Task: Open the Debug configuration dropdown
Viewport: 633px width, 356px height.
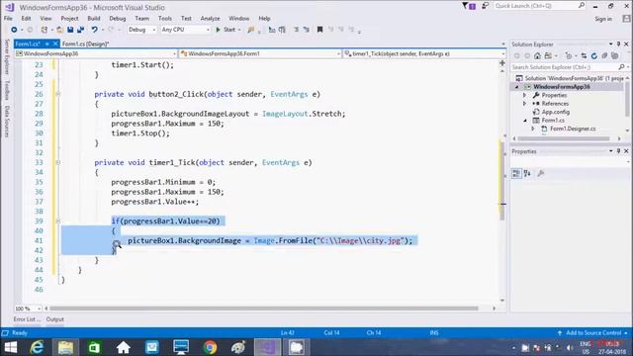Action: 142,30
